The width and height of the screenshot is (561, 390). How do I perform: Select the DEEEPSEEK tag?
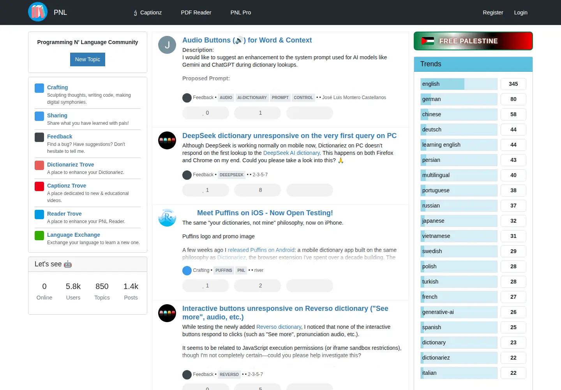click(231, 175)
